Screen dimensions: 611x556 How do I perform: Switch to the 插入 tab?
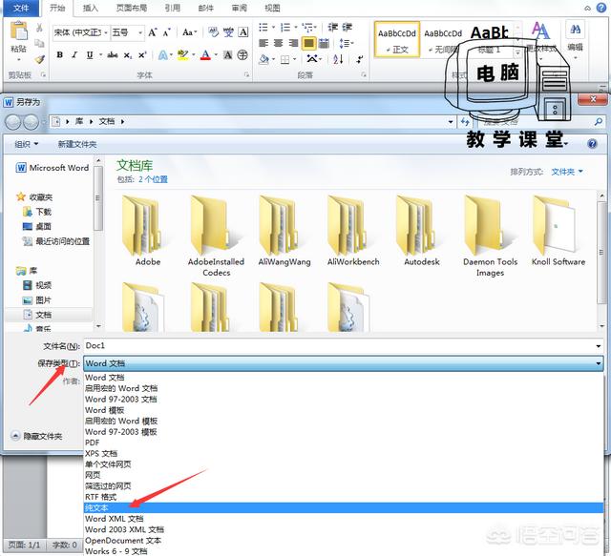(91, 9)
